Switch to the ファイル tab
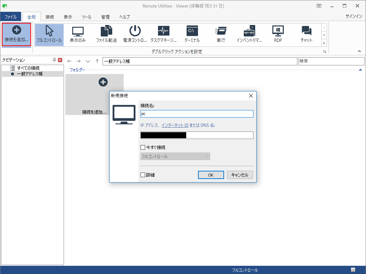This screenshot has width=366, height=274. pos(11,16)
